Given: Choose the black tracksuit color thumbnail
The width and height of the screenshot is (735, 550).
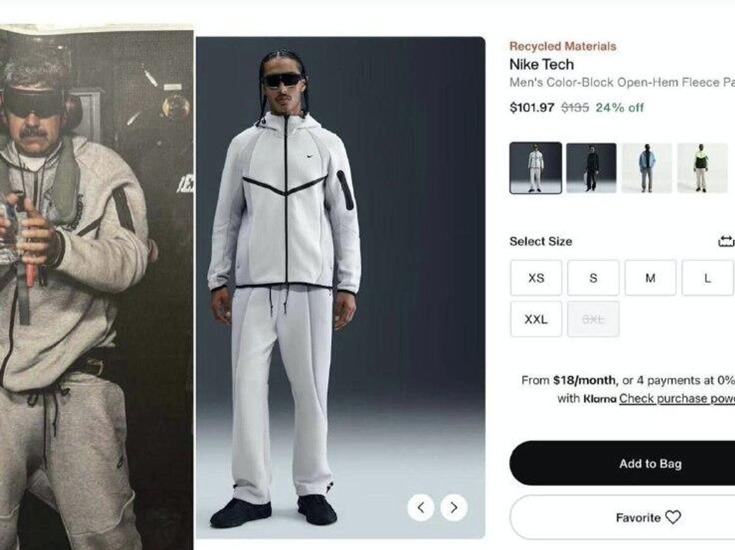Looking at the screenshot, I should (x=591, y=168).
